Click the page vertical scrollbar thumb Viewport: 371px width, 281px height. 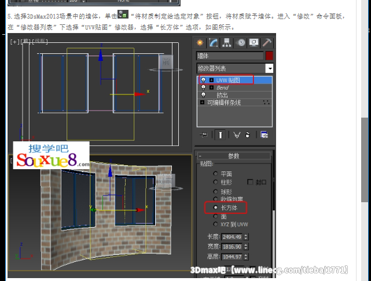[x=365, y=160]
